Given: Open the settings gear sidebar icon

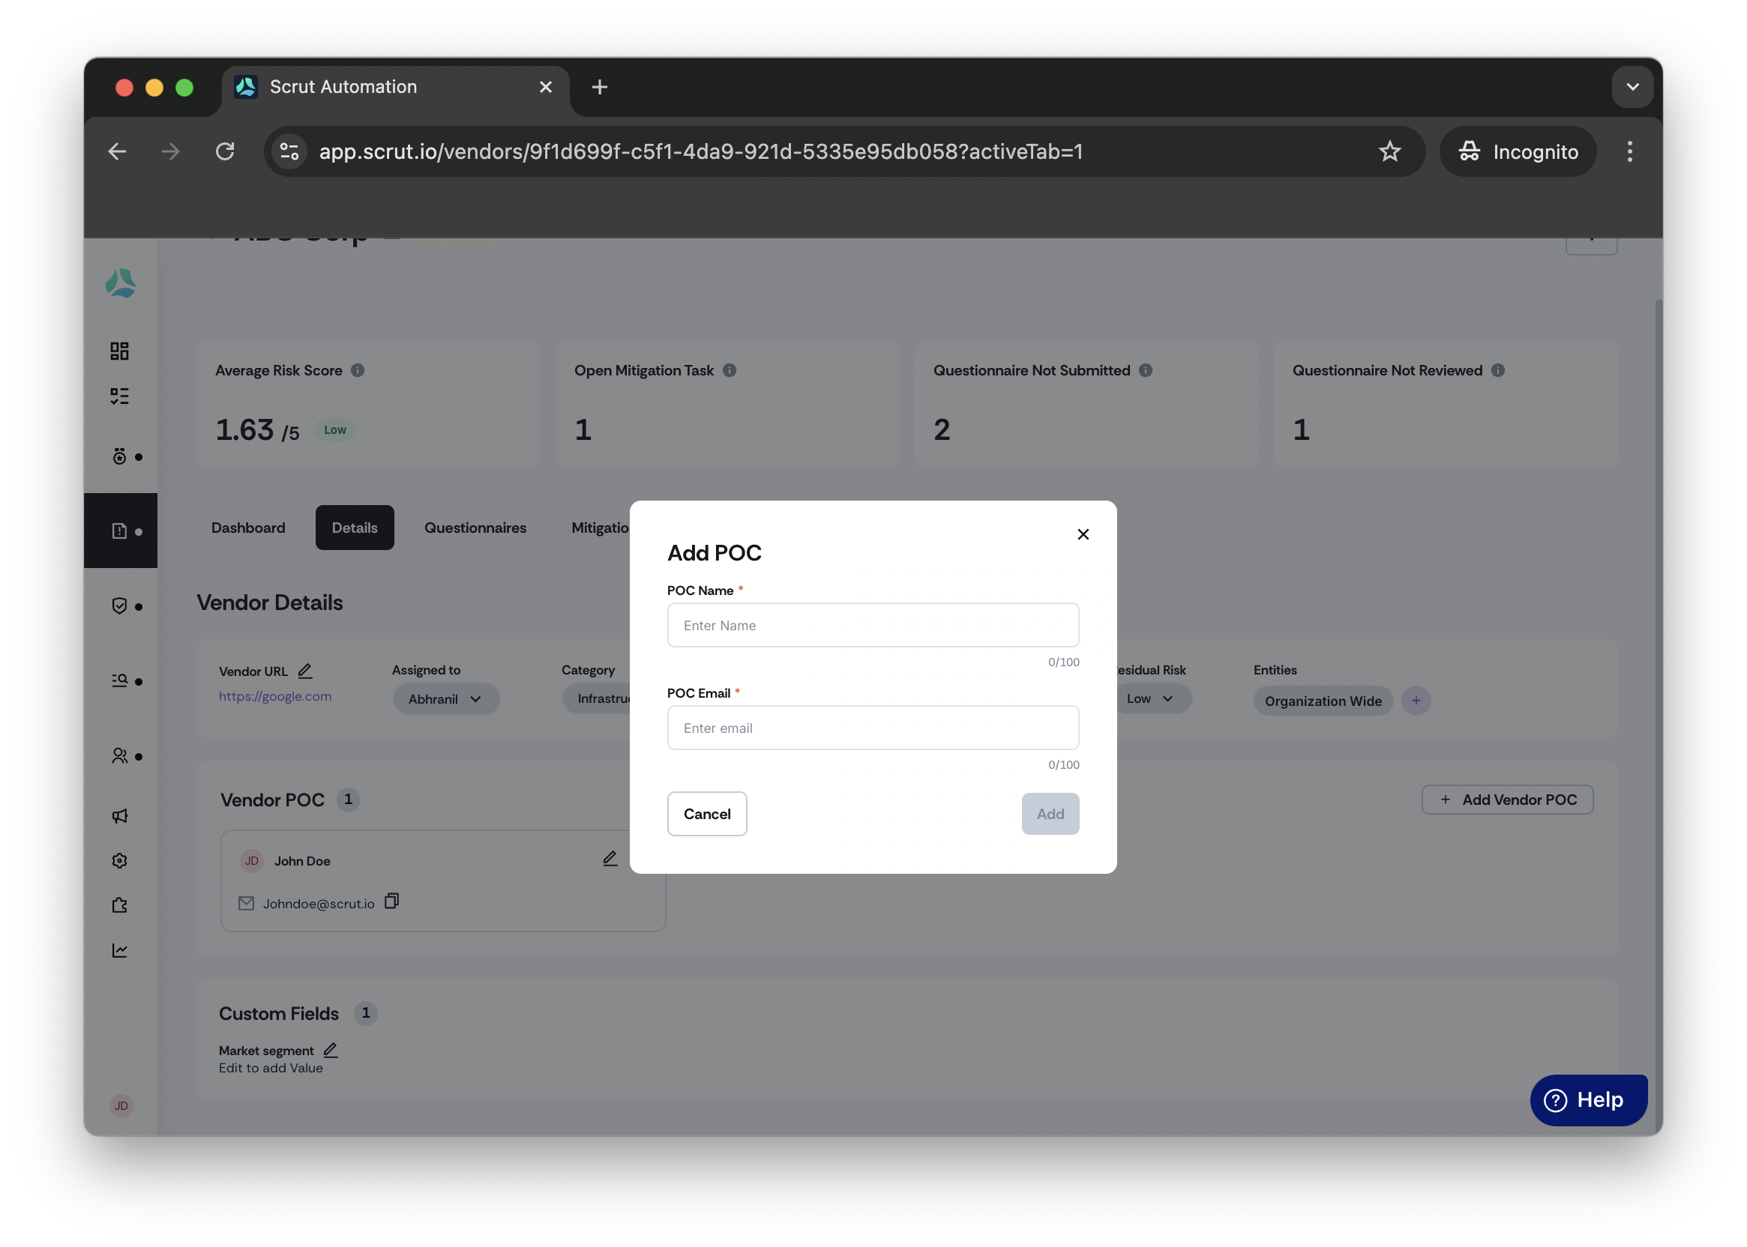Looking at the screenshot, I should (x=120, y=861).
